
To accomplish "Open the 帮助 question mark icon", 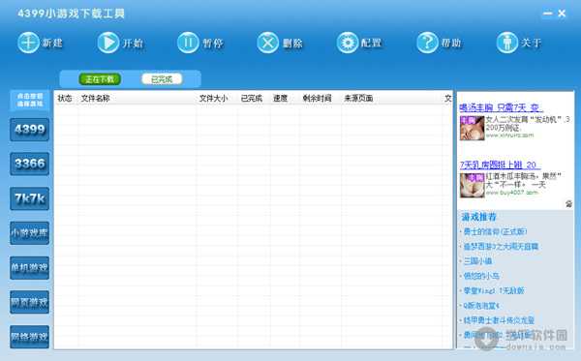I will (427, 43).
